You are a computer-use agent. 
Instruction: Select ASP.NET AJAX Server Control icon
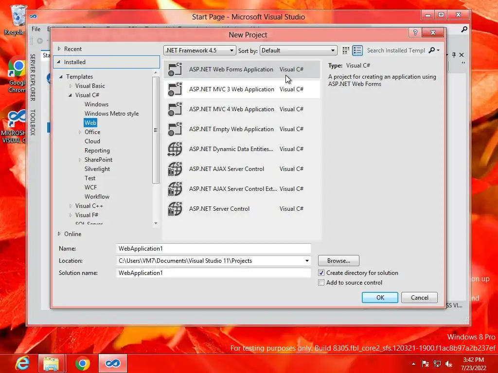pyautogui.click(x=175, y=169)
